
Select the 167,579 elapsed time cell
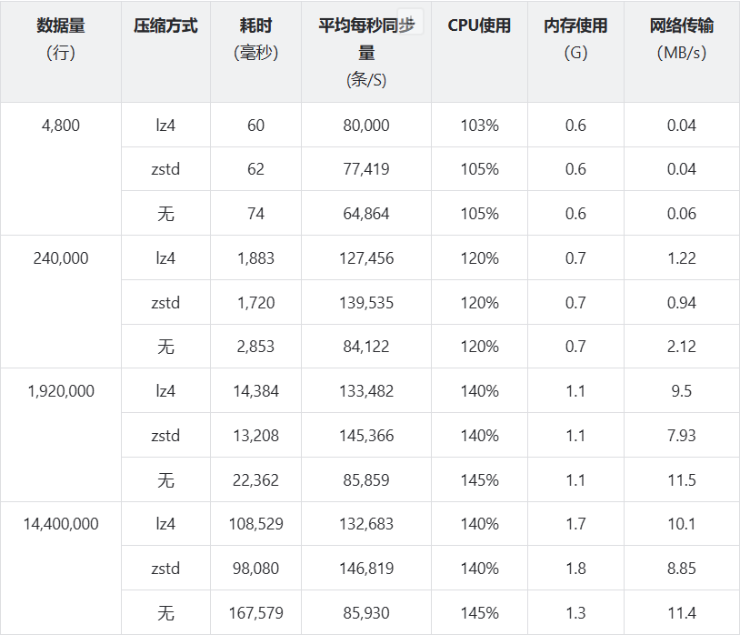pos(255,613)
